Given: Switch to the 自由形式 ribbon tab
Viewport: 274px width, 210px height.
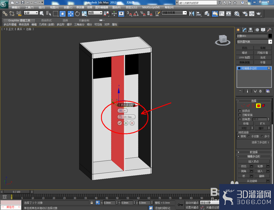Looking at the screenshot, I should coord(46,21).
